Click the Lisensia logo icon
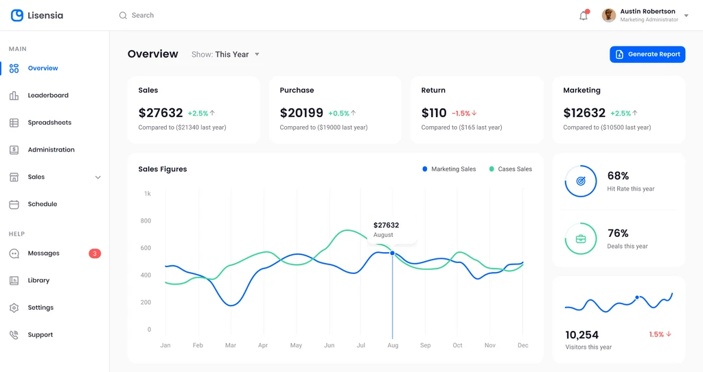The height and width of the screenshot is (372, 703). click(17, 15)
